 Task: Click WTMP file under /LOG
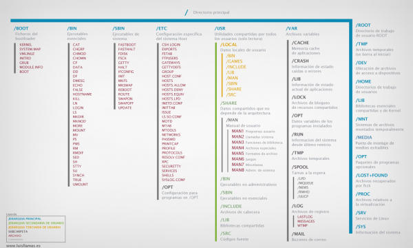302,225
